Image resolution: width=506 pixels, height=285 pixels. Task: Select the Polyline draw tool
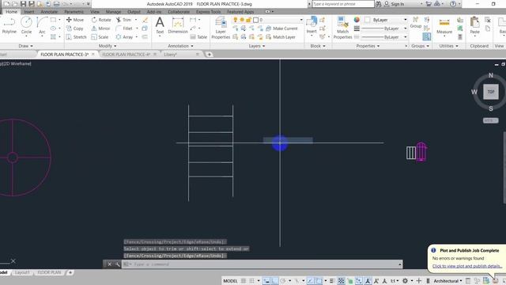pos(9,25)
